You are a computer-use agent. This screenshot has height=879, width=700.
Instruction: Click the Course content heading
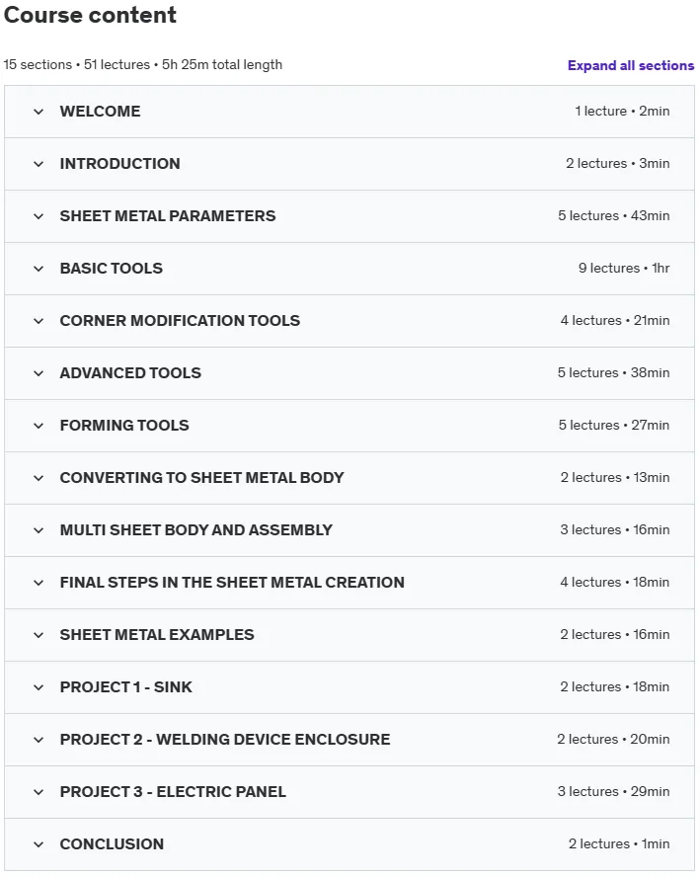(x=90, y=15)
